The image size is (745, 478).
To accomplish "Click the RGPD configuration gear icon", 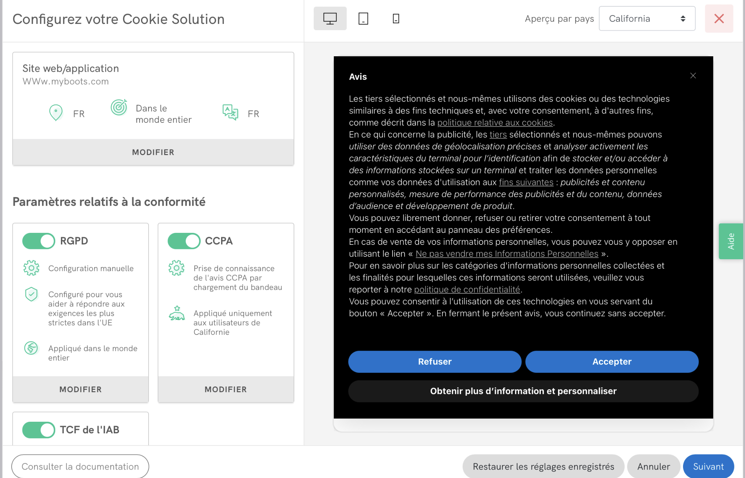I will pyautogui.click(x=31, y=268).
